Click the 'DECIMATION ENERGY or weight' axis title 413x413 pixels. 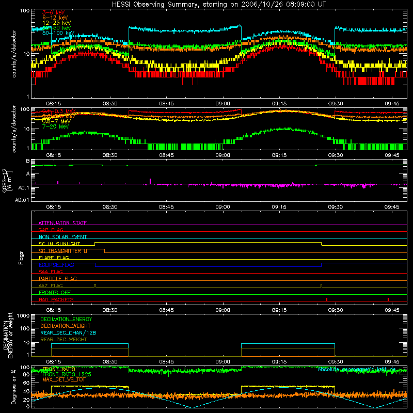8,335
